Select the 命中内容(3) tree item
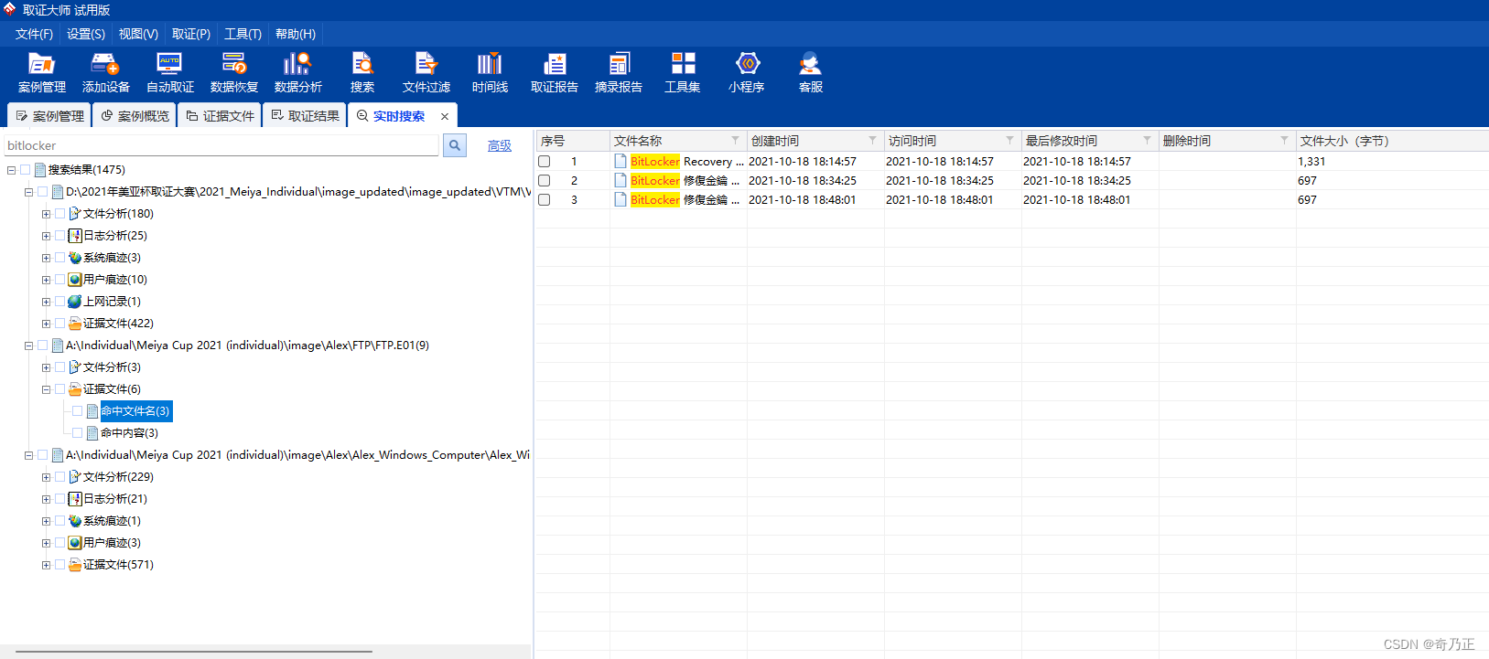The width and height of the screenshot is (1489, 659). pos(129,432)
